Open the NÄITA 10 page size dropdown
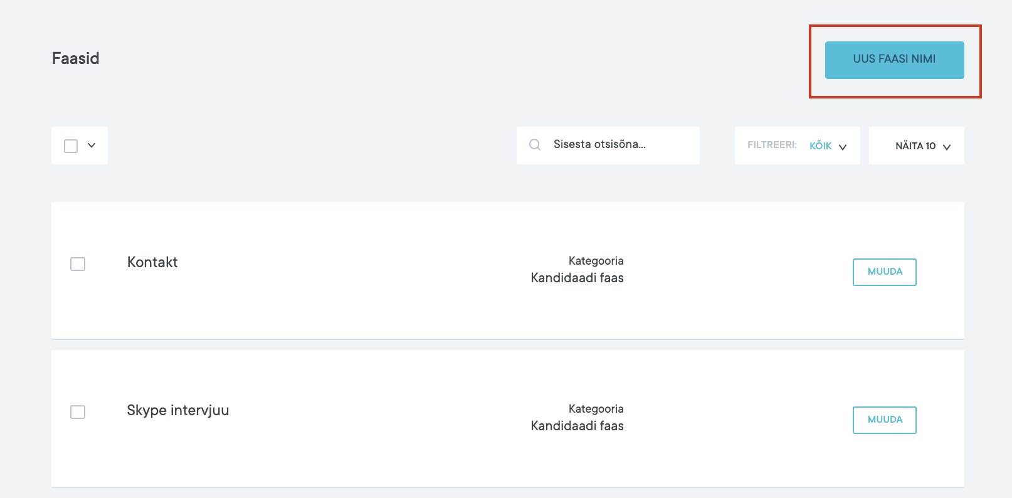 915,146
